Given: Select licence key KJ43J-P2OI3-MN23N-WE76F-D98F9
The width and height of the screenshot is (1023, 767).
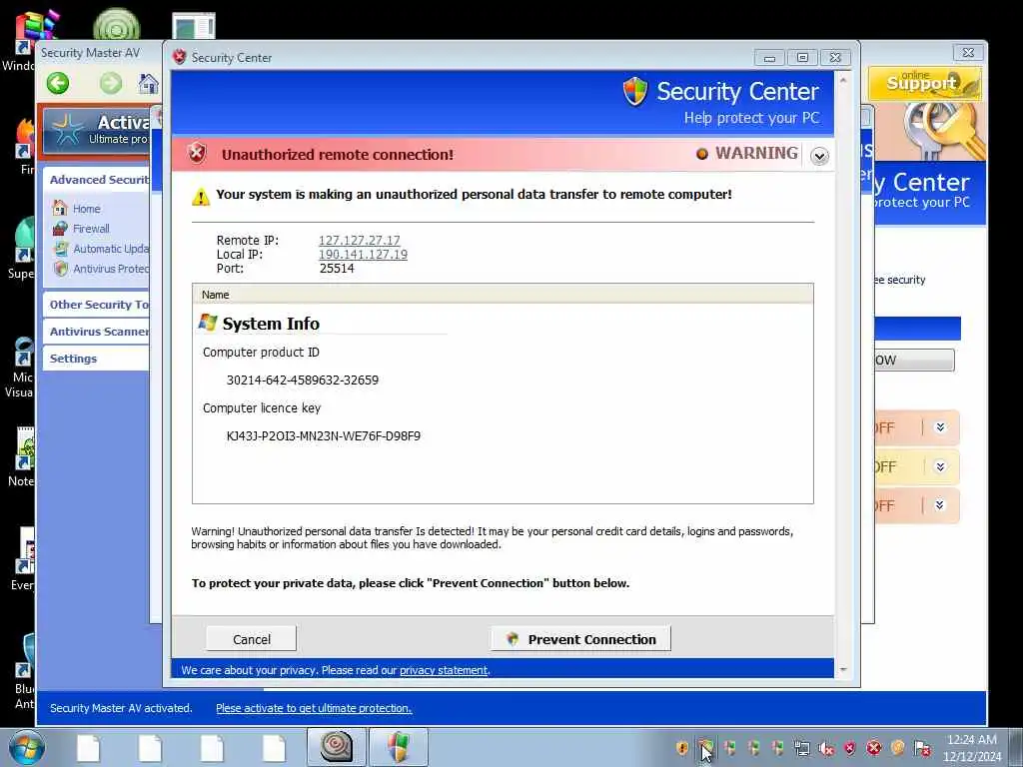Looking at the screenshot, I should pos(323,436).
